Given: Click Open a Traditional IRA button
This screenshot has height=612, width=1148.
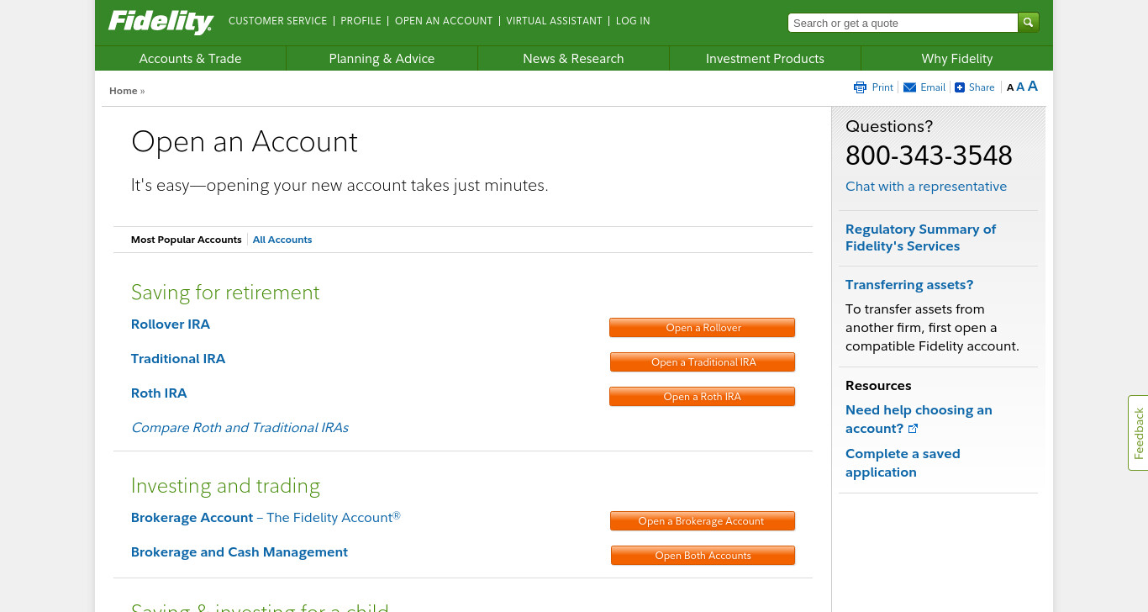Looking at the screenshot, I should (703, 362).
